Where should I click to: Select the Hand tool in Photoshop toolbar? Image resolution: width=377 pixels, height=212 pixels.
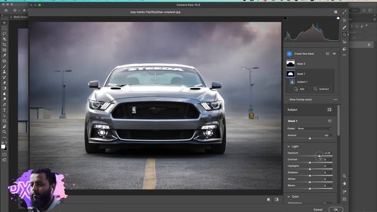pos(4,127)
